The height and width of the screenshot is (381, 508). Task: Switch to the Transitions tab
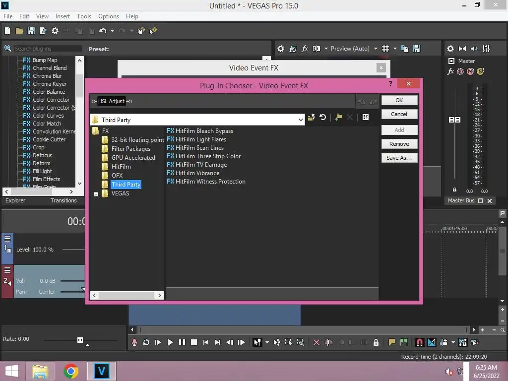coord(63,200)
